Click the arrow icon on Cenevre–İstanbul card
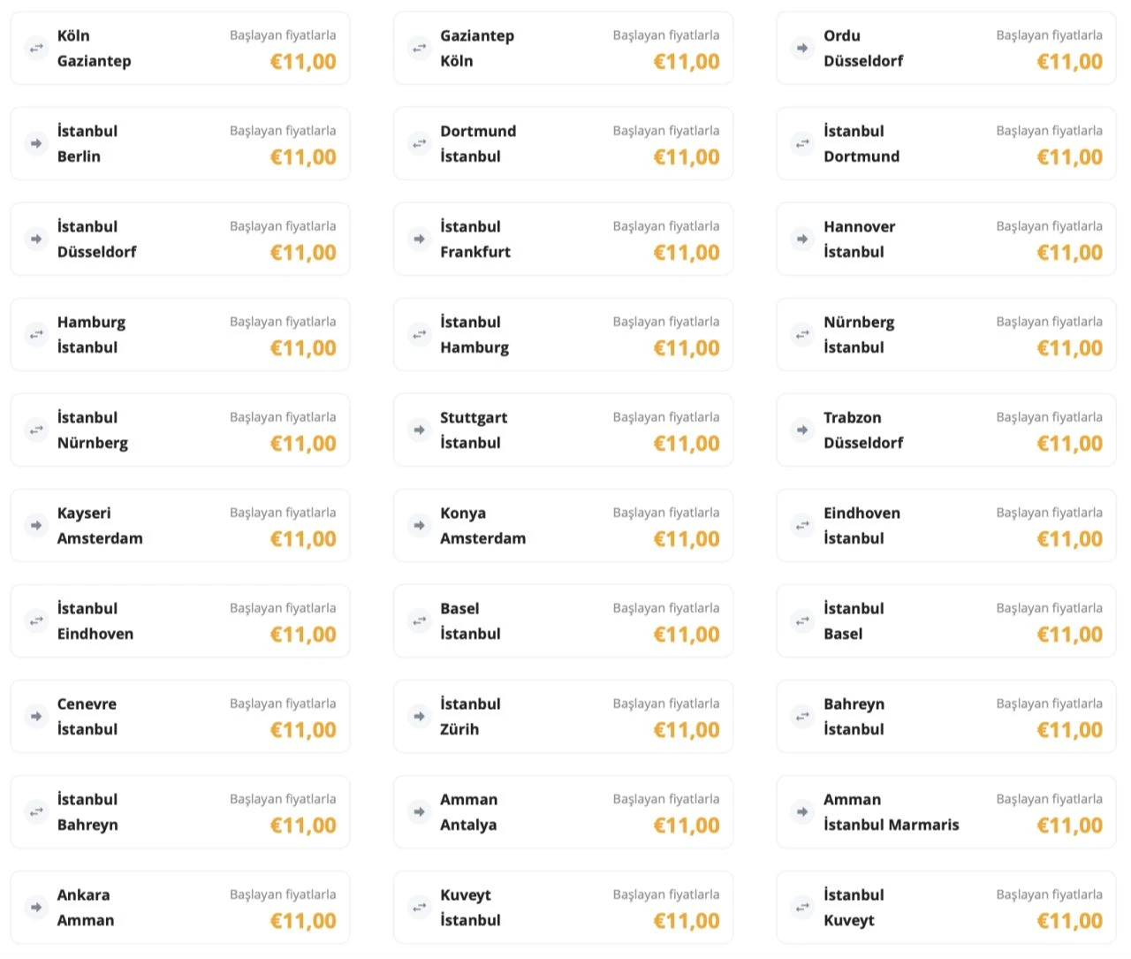 click(36, 716)
